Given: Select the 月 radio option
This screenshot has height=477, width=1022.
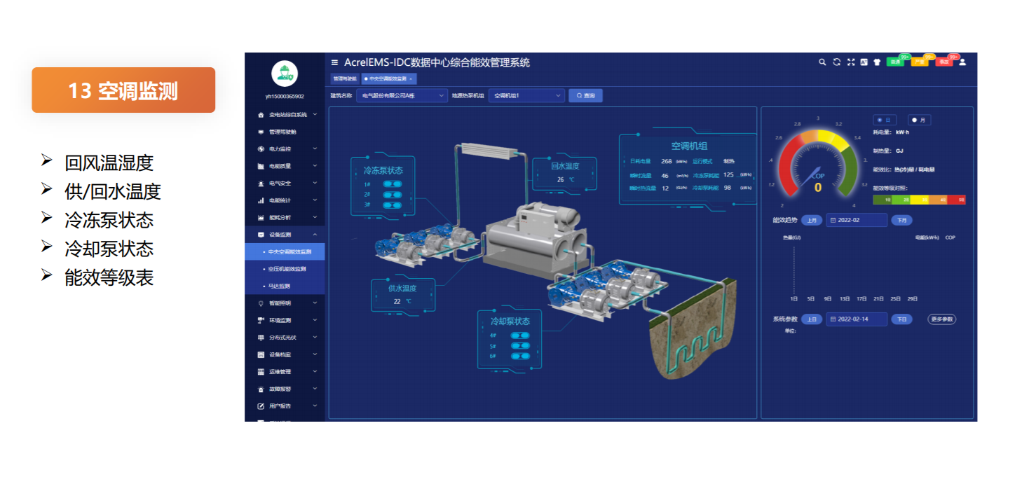Looking at the screenshot, I should point(919,120).
